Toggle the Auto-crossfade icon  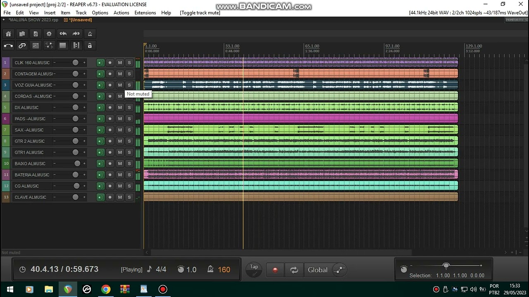[x=8, y=45]
